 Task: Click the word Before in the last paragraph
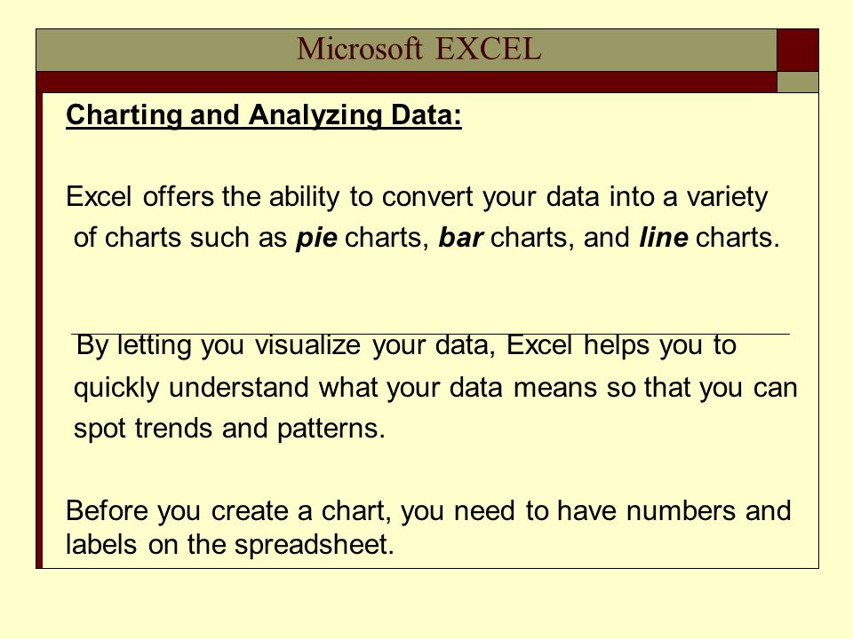point(107,511)
